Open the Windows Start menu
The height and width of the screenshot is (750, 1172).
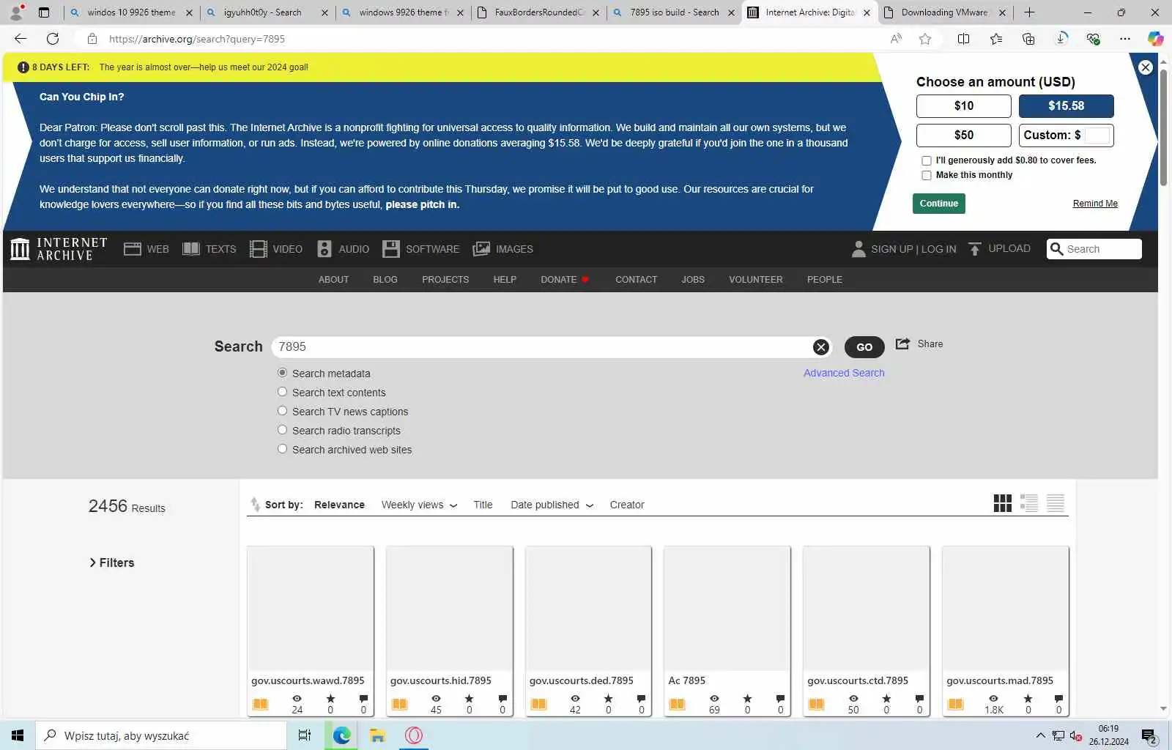click(18, 735)
